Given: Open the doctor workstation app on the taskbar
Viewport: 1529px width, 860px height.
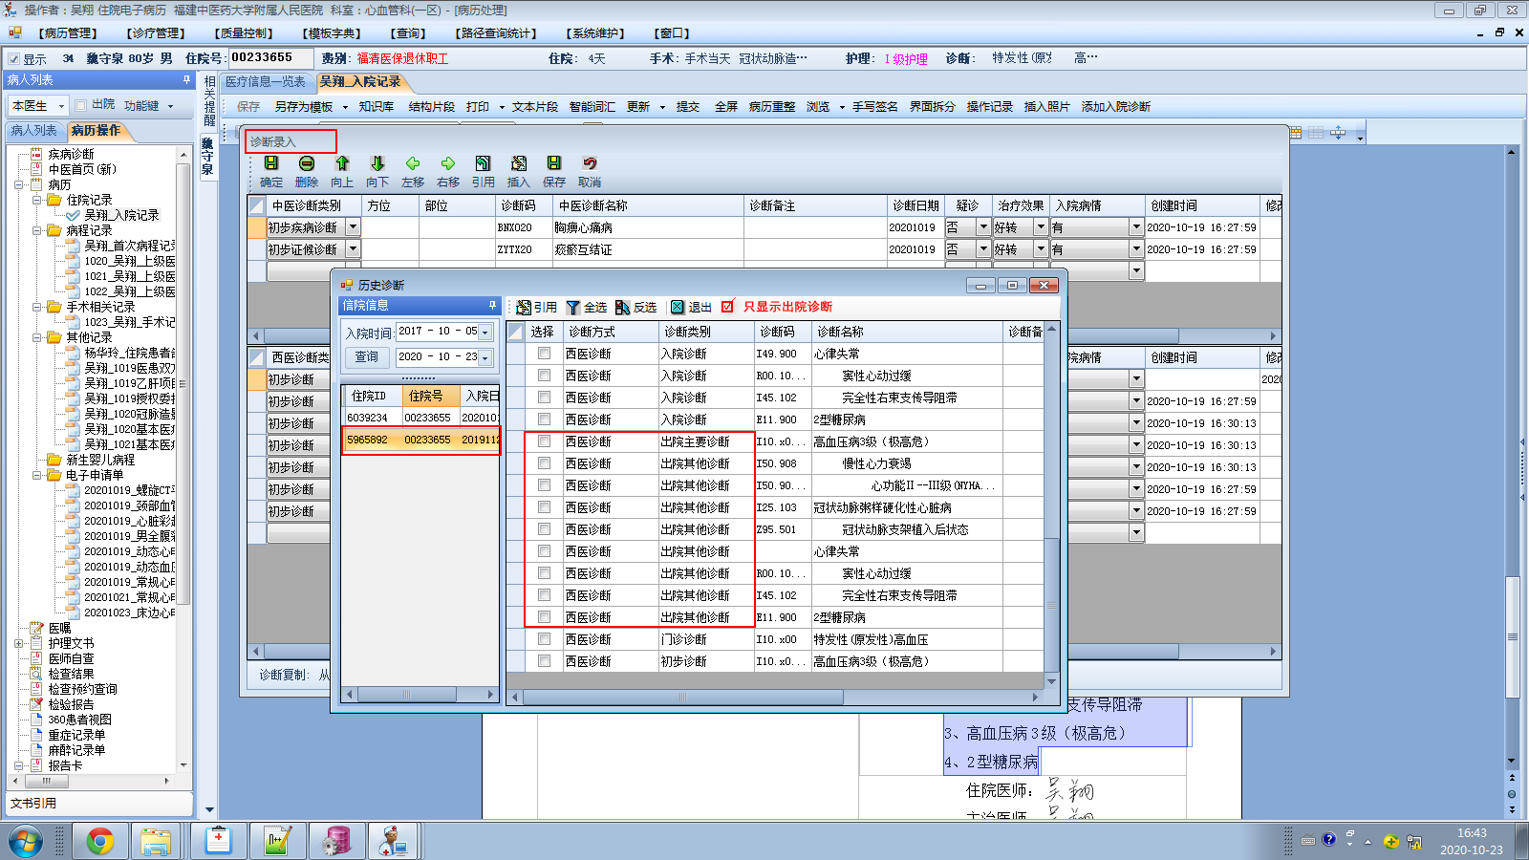Looking at the screenshot, I should [393, 841].
